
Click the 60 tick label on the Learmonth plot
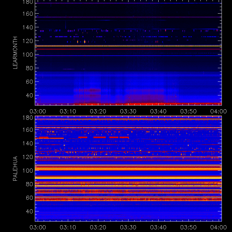[29, 82]
